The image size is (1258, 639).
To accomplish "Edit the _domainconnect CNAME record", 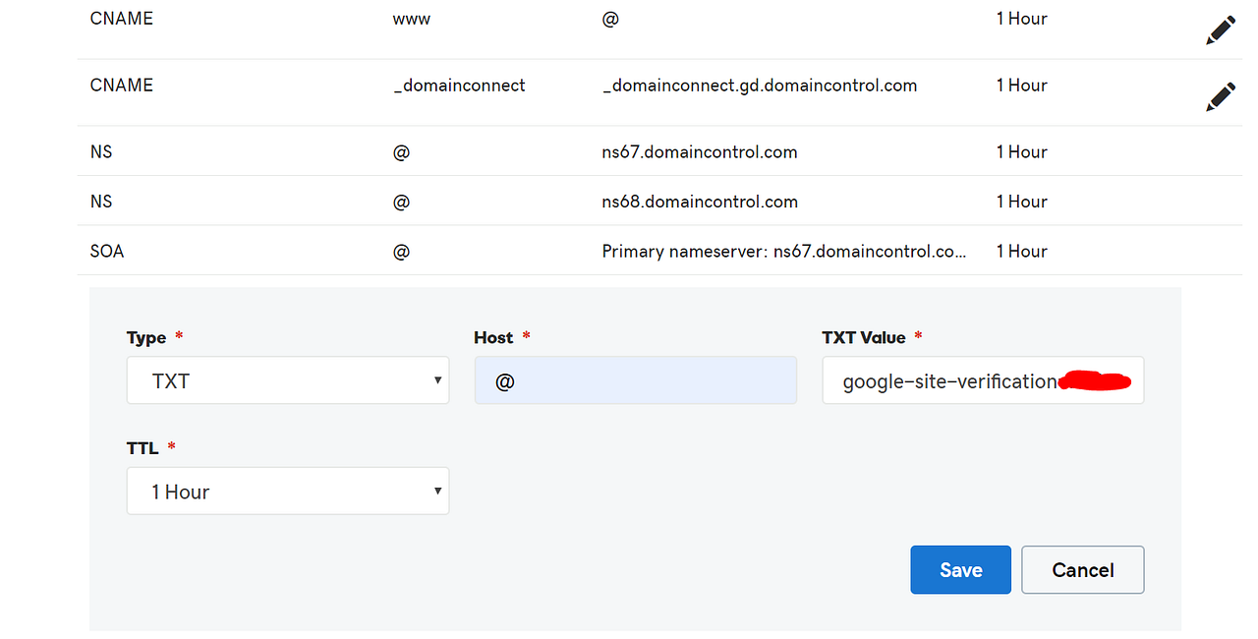I will click(1220, 96).
